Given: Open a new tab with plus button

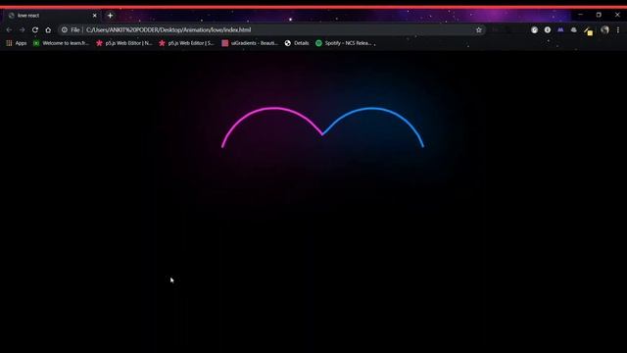Looking at the screenshot, I should point(110,16).
